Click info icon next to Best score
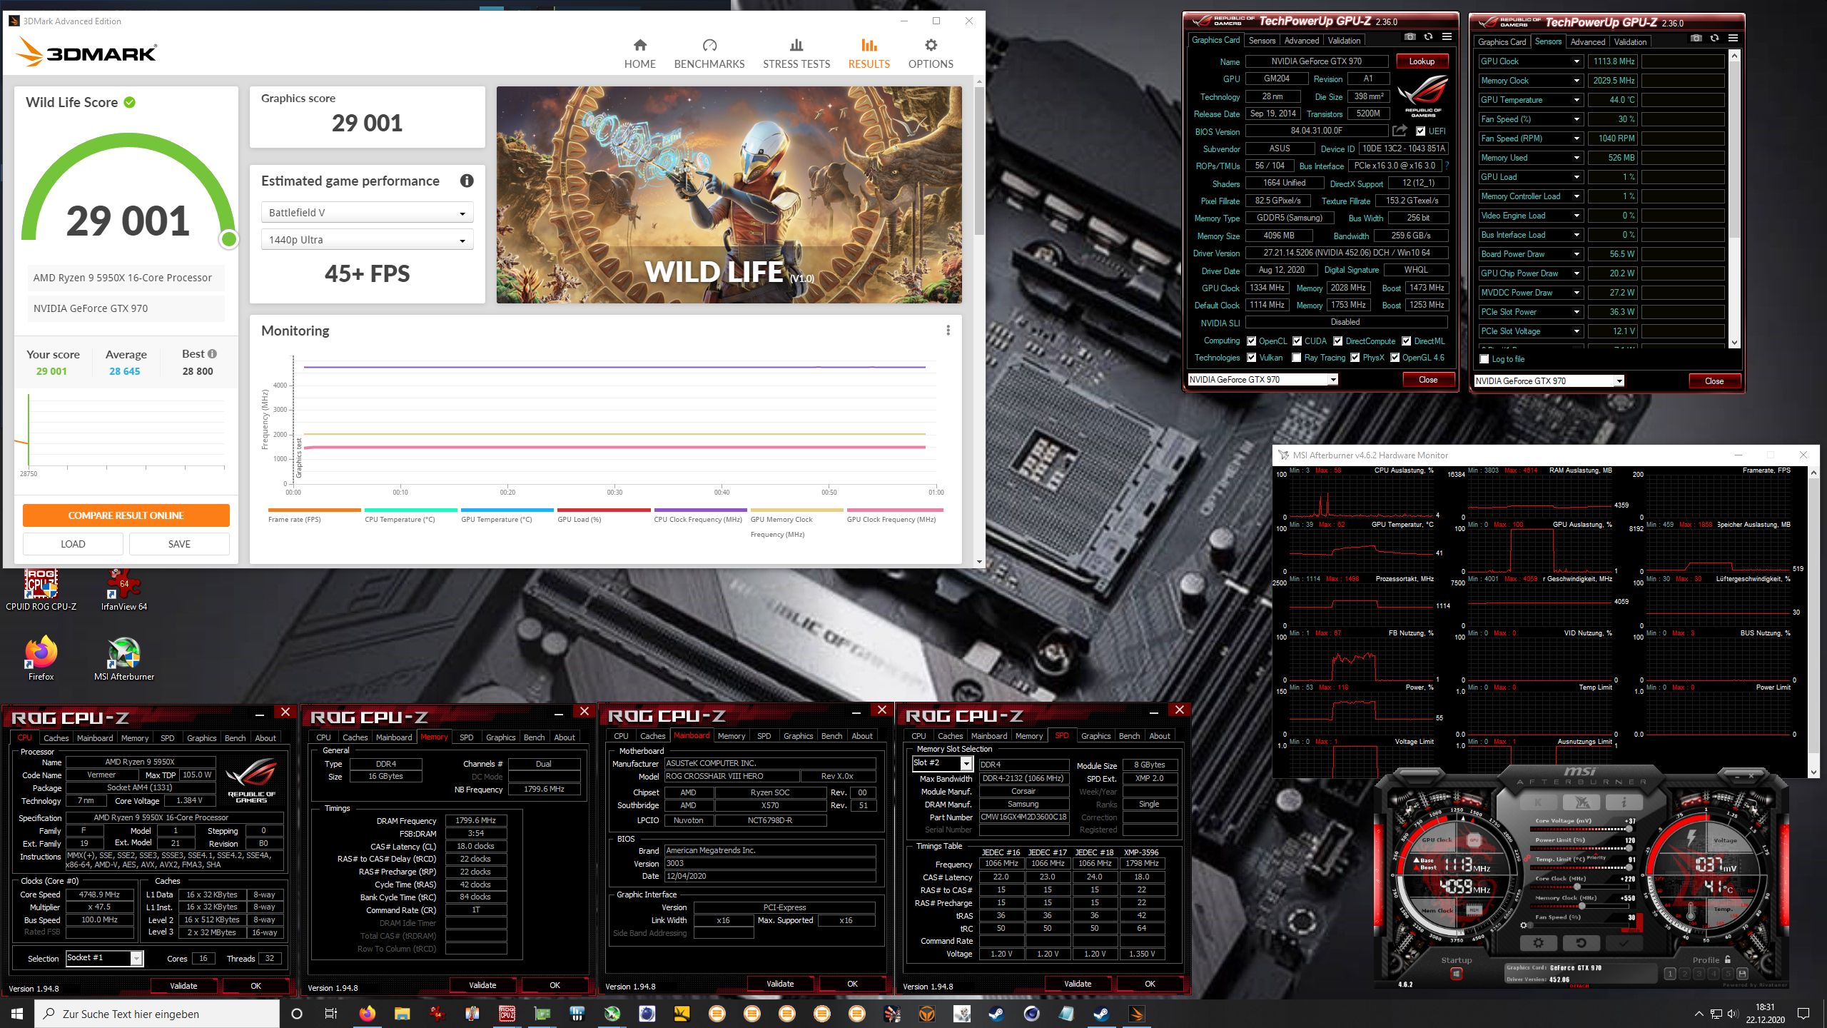The height and width of the screenshot is (1028, 1827). (x=212, y=354)
